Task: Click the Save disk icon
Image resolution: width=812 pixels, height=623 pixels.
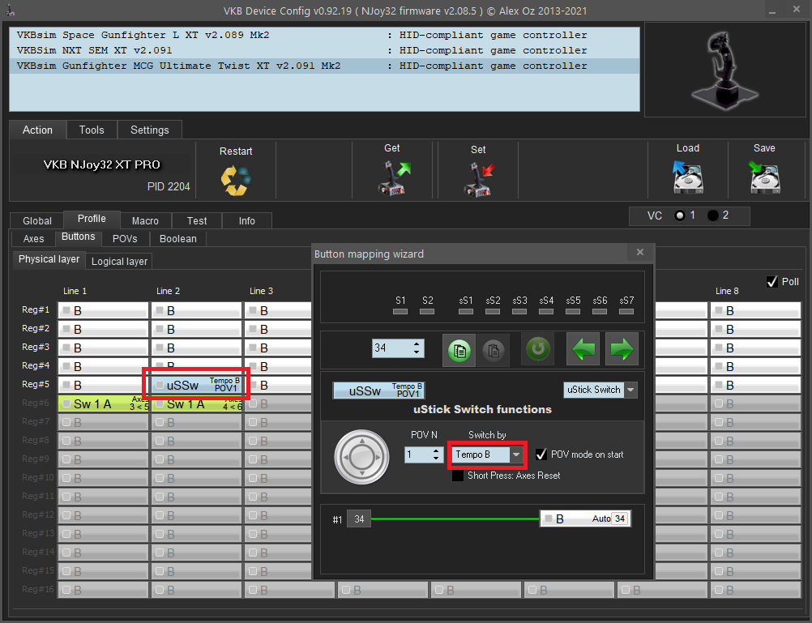Action: [764, 177]
